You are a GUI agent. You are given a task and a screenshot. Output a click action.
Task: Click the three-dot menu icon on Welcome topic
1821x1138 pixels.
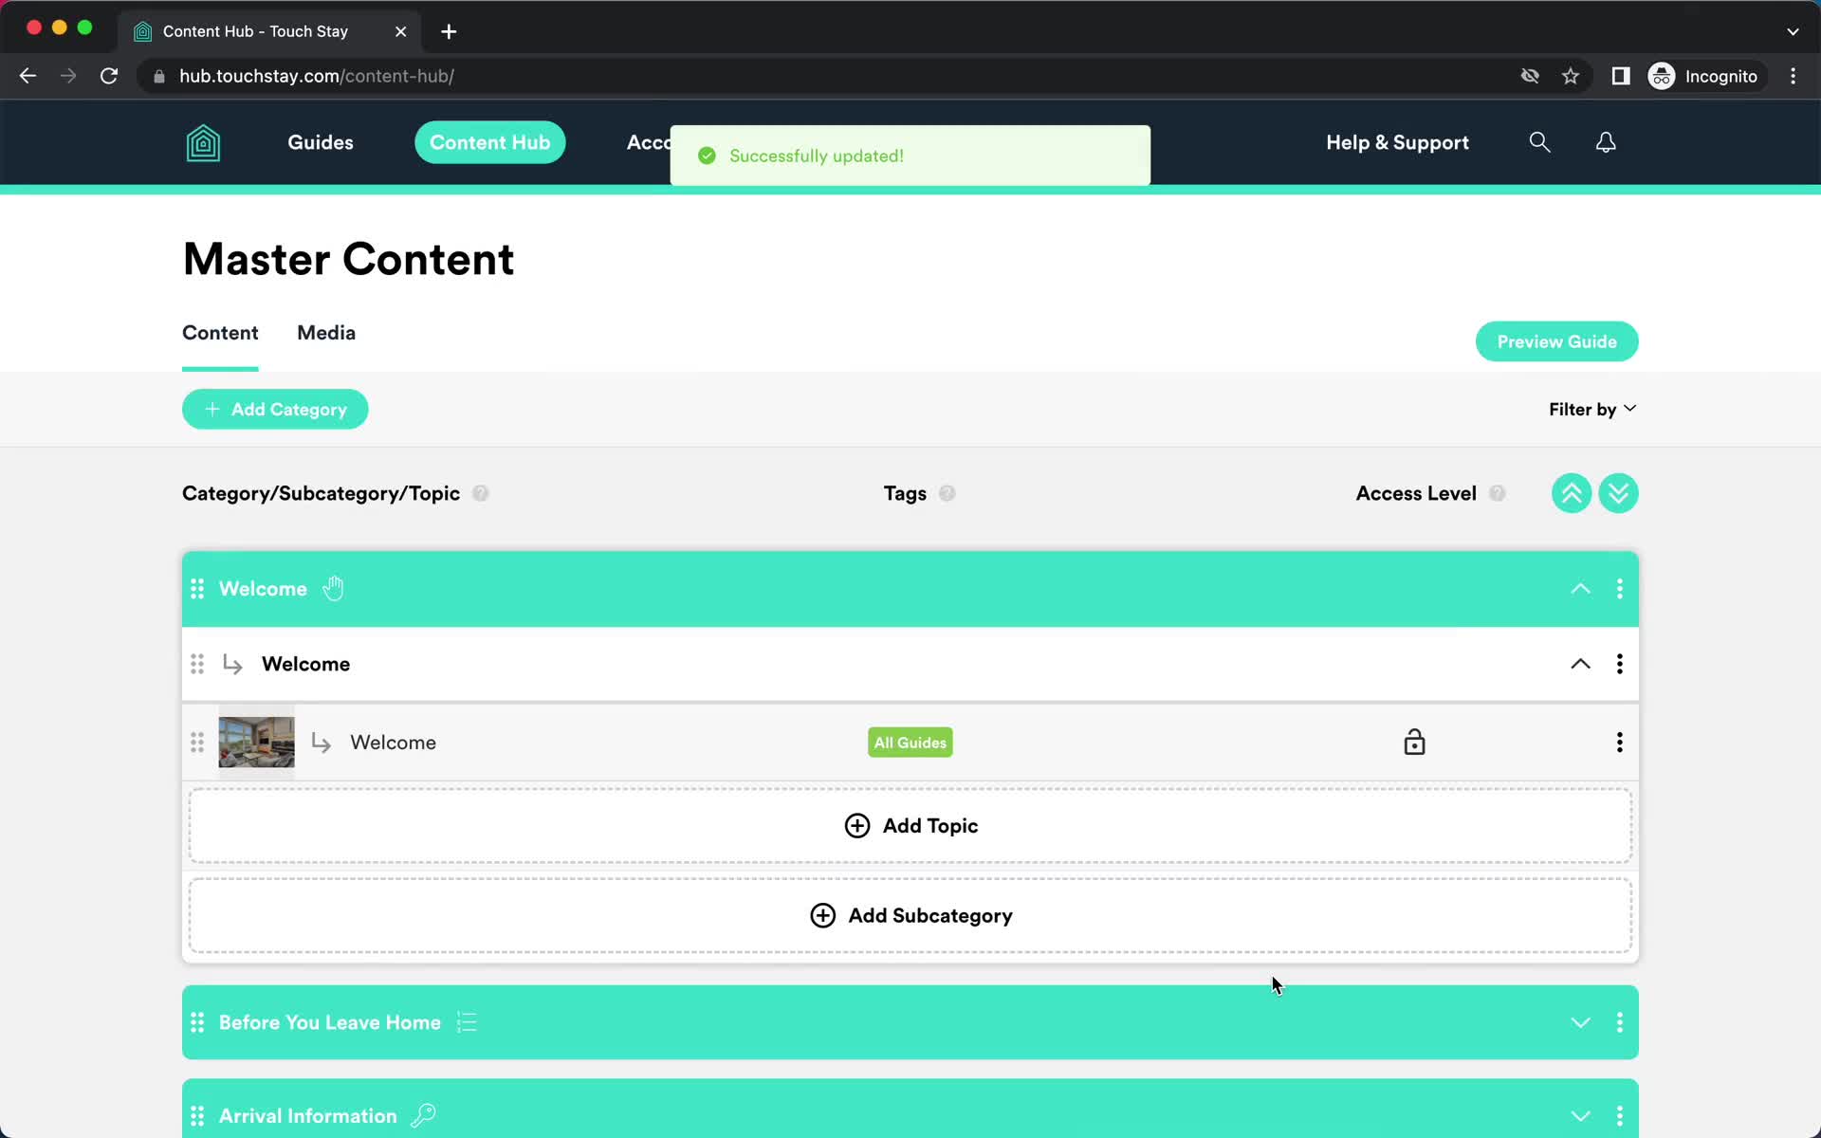1619,742
